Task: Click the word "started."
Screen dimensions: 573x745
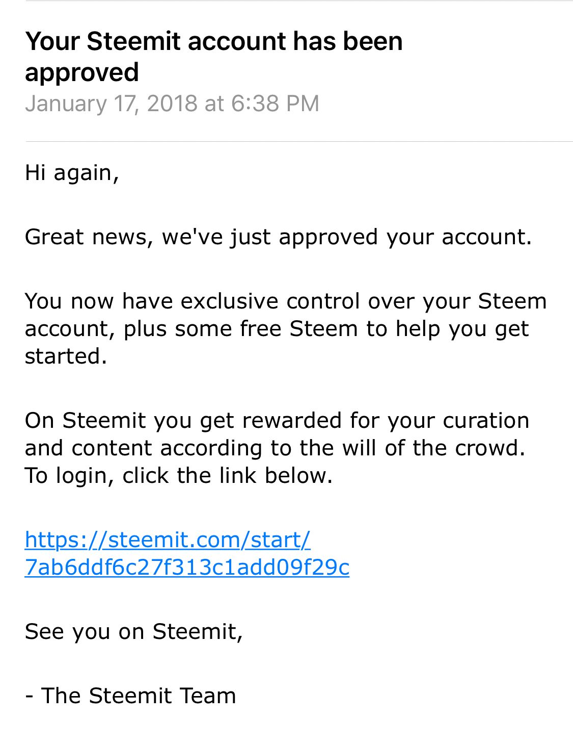Action: click(66, 356)
